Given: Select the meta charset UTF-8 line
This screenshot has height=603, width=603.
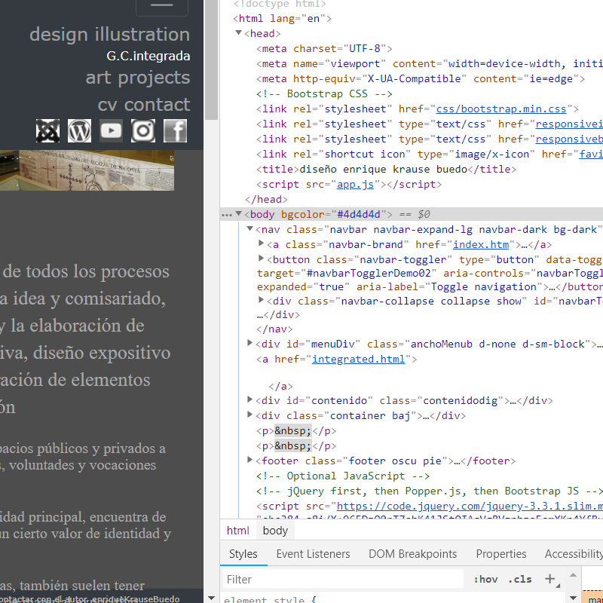Looking at the screenshot, I should (325, 49).
